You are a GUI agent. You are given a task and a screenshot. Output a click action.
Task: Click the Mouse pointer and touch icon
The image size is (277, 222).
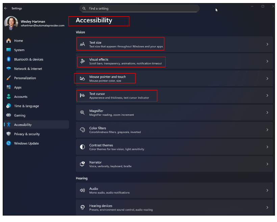tap(82, 79)
